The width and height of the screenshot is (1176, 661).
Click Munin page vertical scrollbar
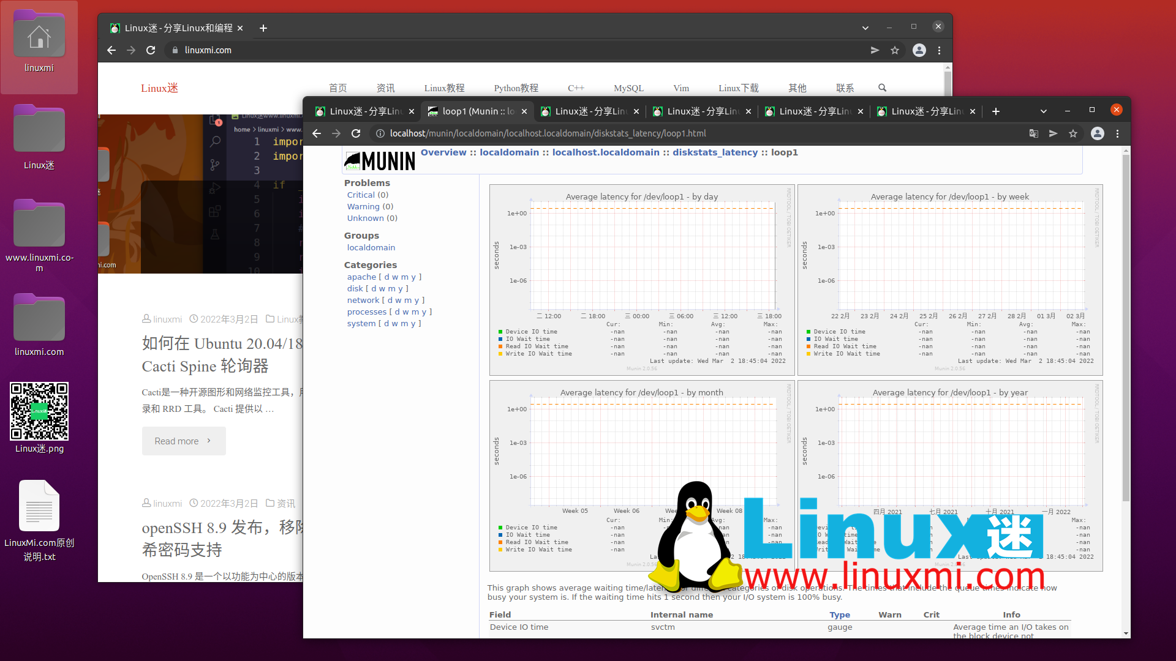click(x=1126, y=328)
